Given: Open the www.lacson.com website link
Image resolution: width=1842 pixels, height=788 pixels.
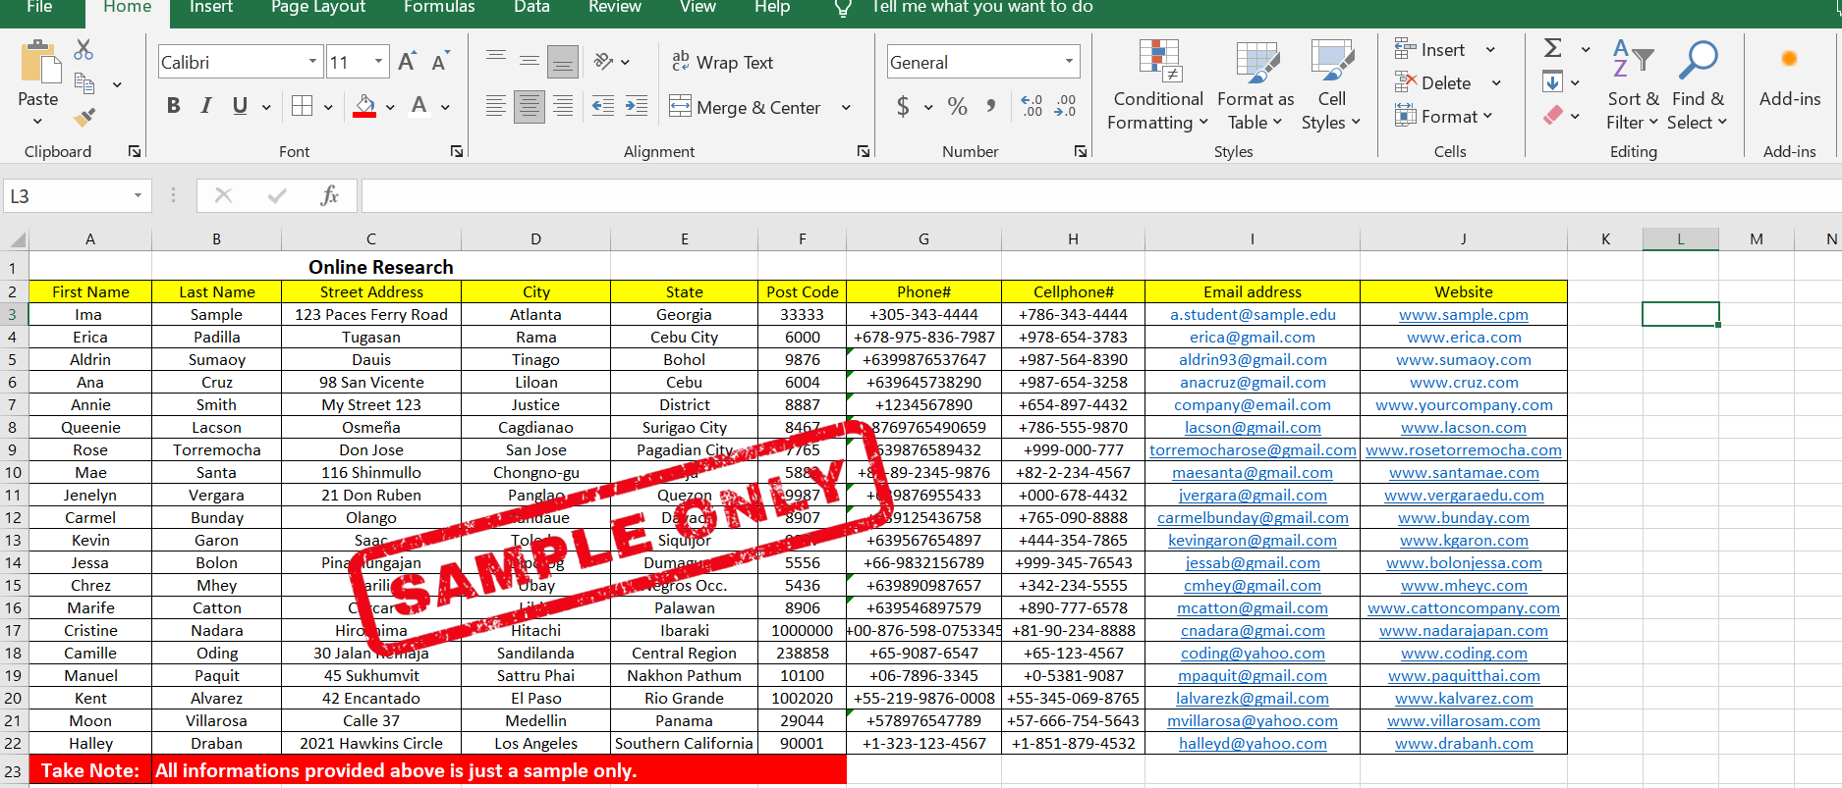Looking at the screenshot, I should coord(1464,428).
